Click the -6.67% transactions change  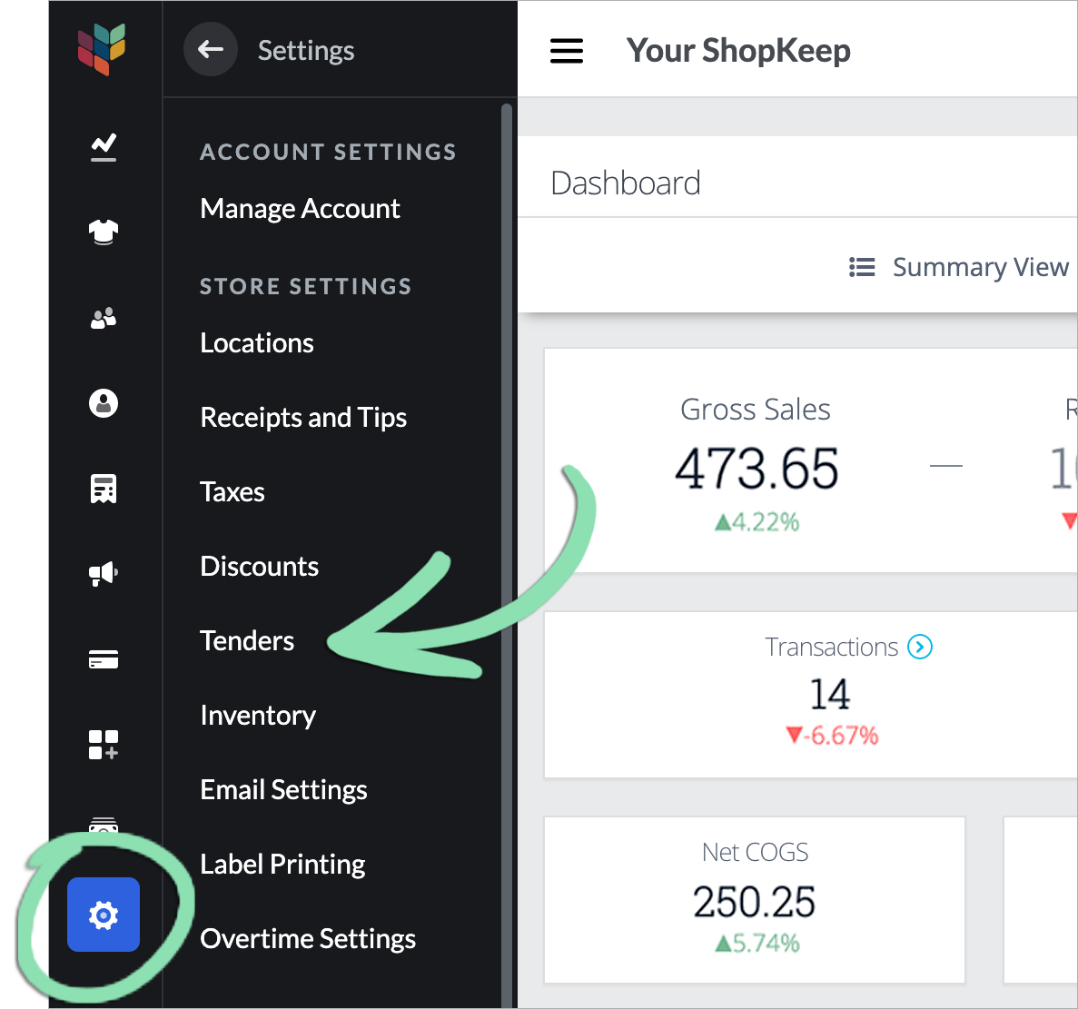click(832, 736)
